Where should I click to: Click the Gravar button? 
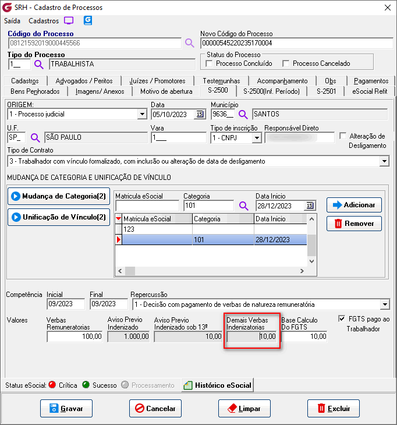point(66,409)
